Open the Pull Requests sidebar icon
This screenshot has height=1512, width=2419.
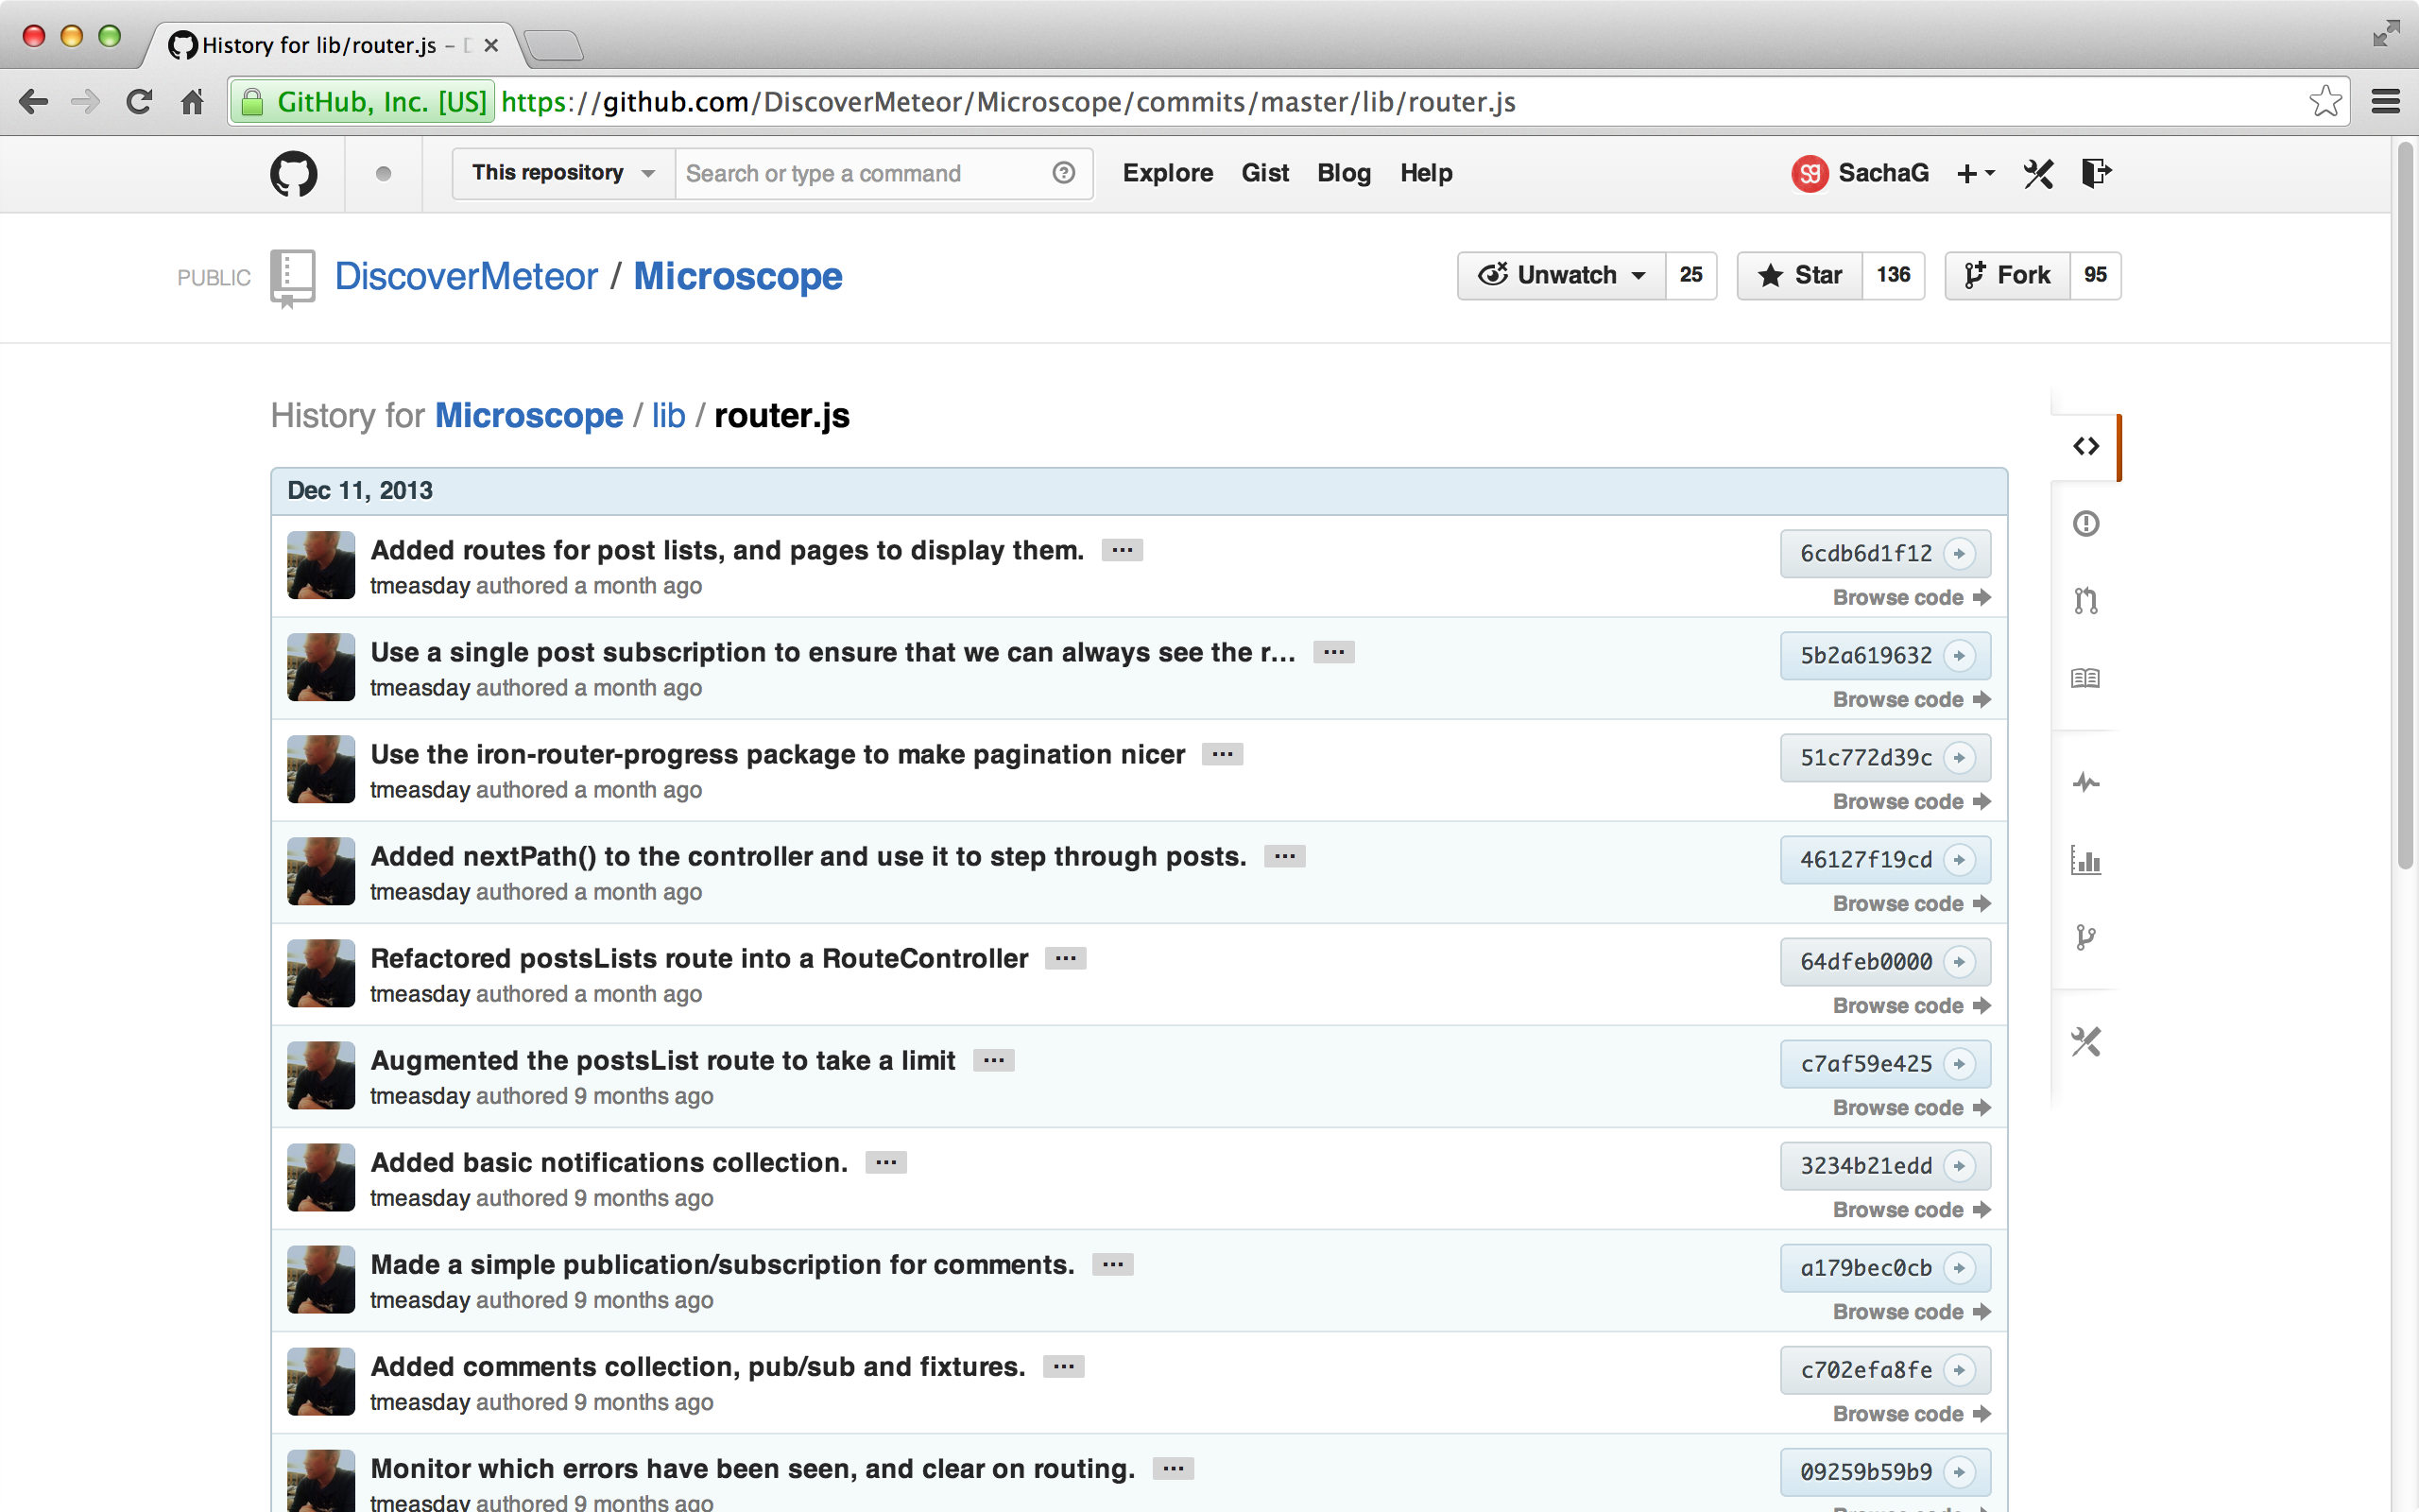[2085, 600]
